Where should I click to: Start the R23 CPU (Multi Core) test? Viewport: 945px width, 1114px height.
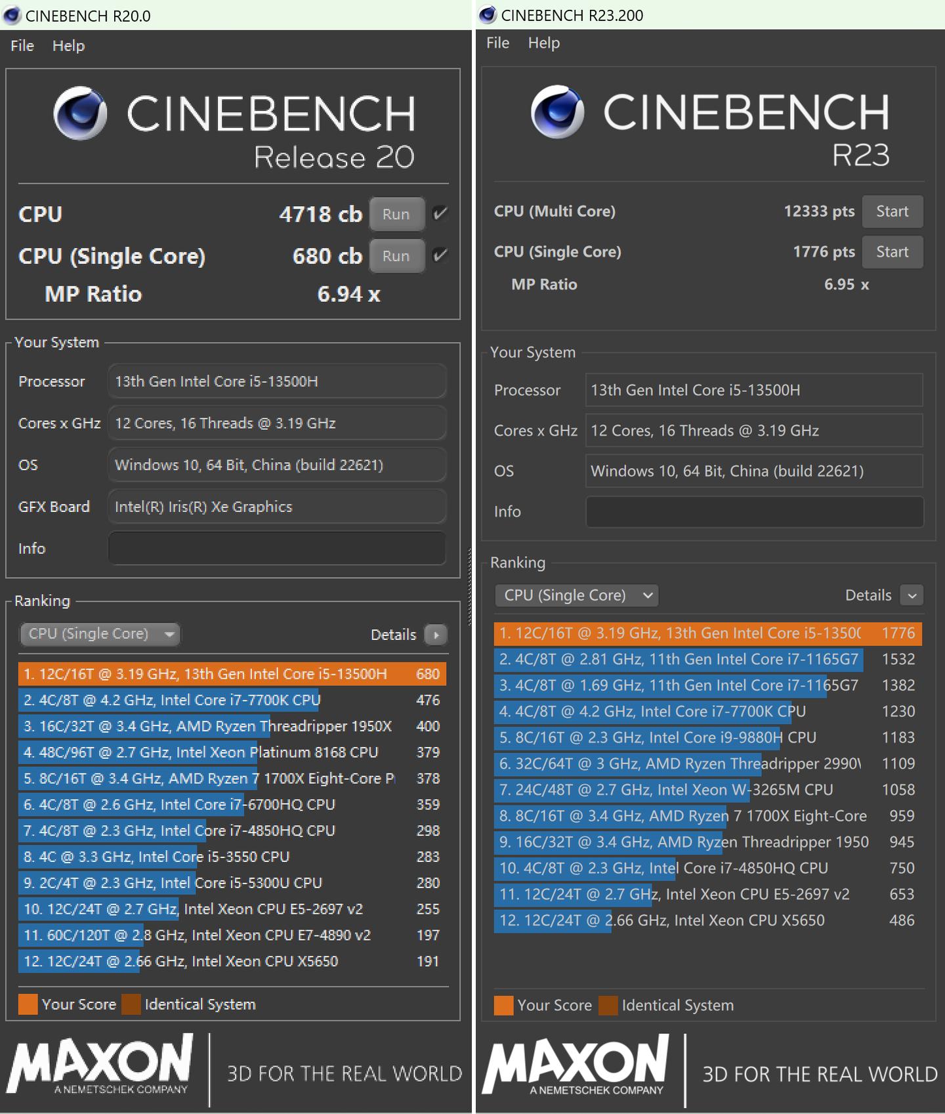pos(892,211)
